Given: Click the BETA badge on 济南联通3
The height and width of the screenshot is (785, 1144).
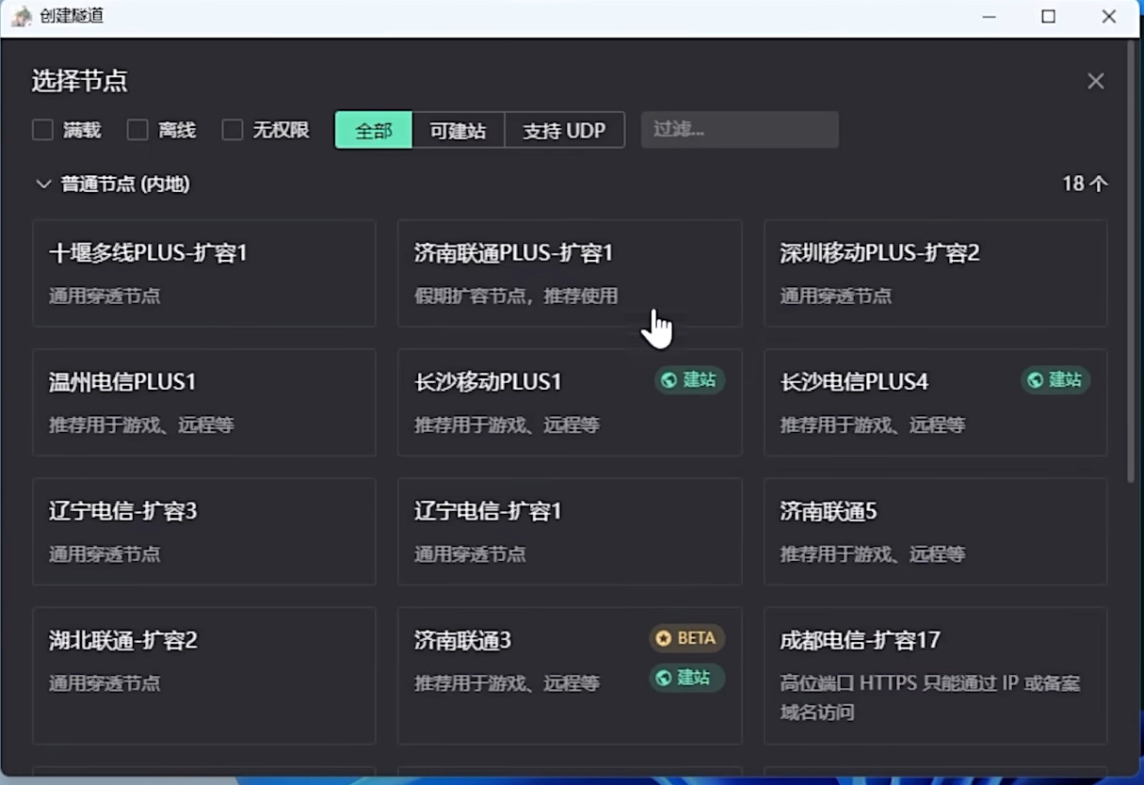Looking at the screenshot, I should 687,638.
